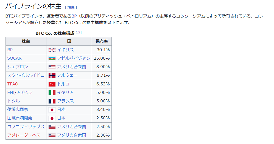Open the SOCAR shareholder link
The height and width of the screenshot is (144, 274).
14,58
